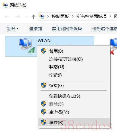Open 状态(U) from the context menu
Screen dimensions: 117x134
coord(57,67)
